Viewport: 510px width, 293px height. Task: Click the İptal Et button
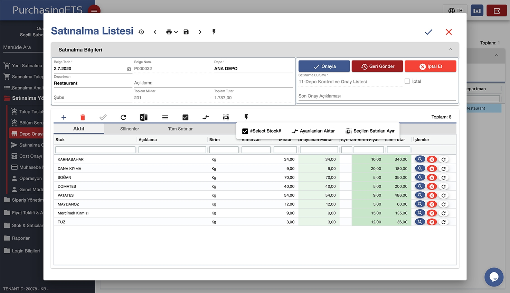pyautogui.click(x=431, y=66)
